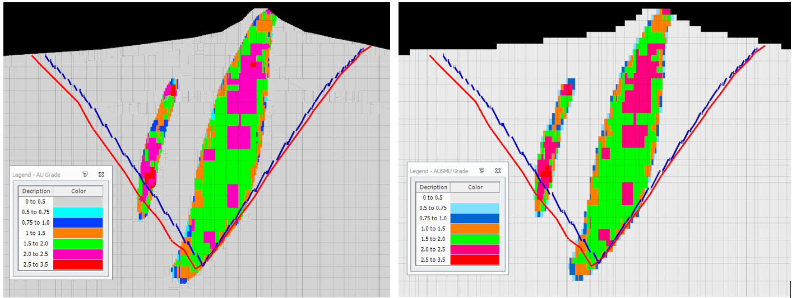792x298 pixels.
Task: Click the Color header in AU Grade legend
Action: point(78,191)
